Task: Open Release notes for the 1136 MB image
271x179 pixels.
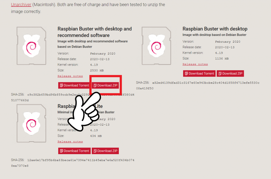Action: point(195,64)
